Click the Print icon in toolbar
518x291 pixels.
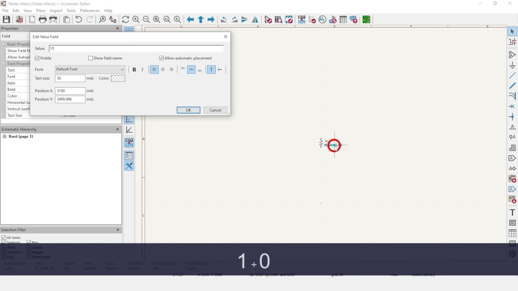(42, 19)
